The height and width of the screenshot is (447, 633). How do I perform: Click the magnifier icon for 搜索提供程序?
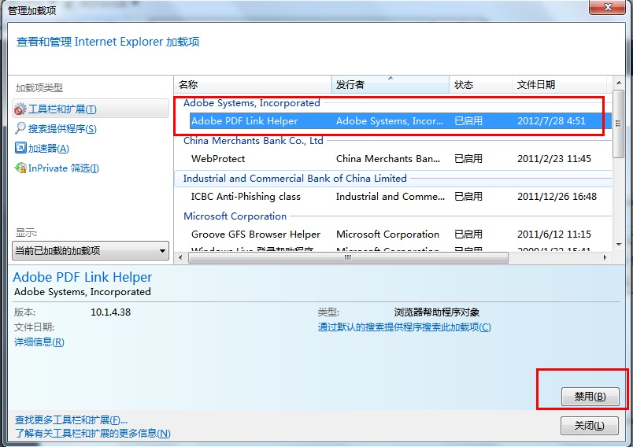click(x=20, y=128)
